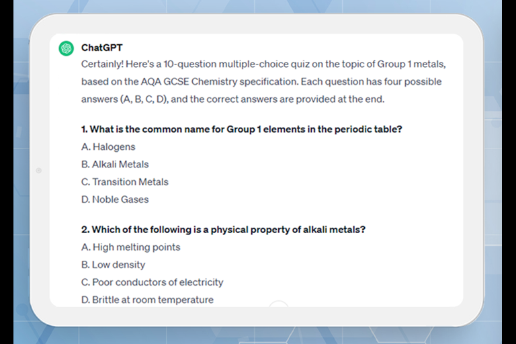Viewport: 516px width, 344px height.
Task: Select answer A. Halogens
Action: (108, 146)
